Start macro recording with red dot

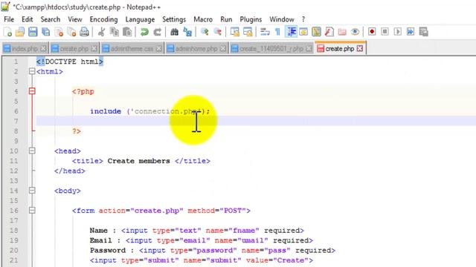[x=372, y=32]
